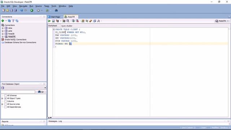Click the Rollback icon in worksheet toolbar
The width and height of the screenshot is (231, 130).
click(x=77, y=21)
